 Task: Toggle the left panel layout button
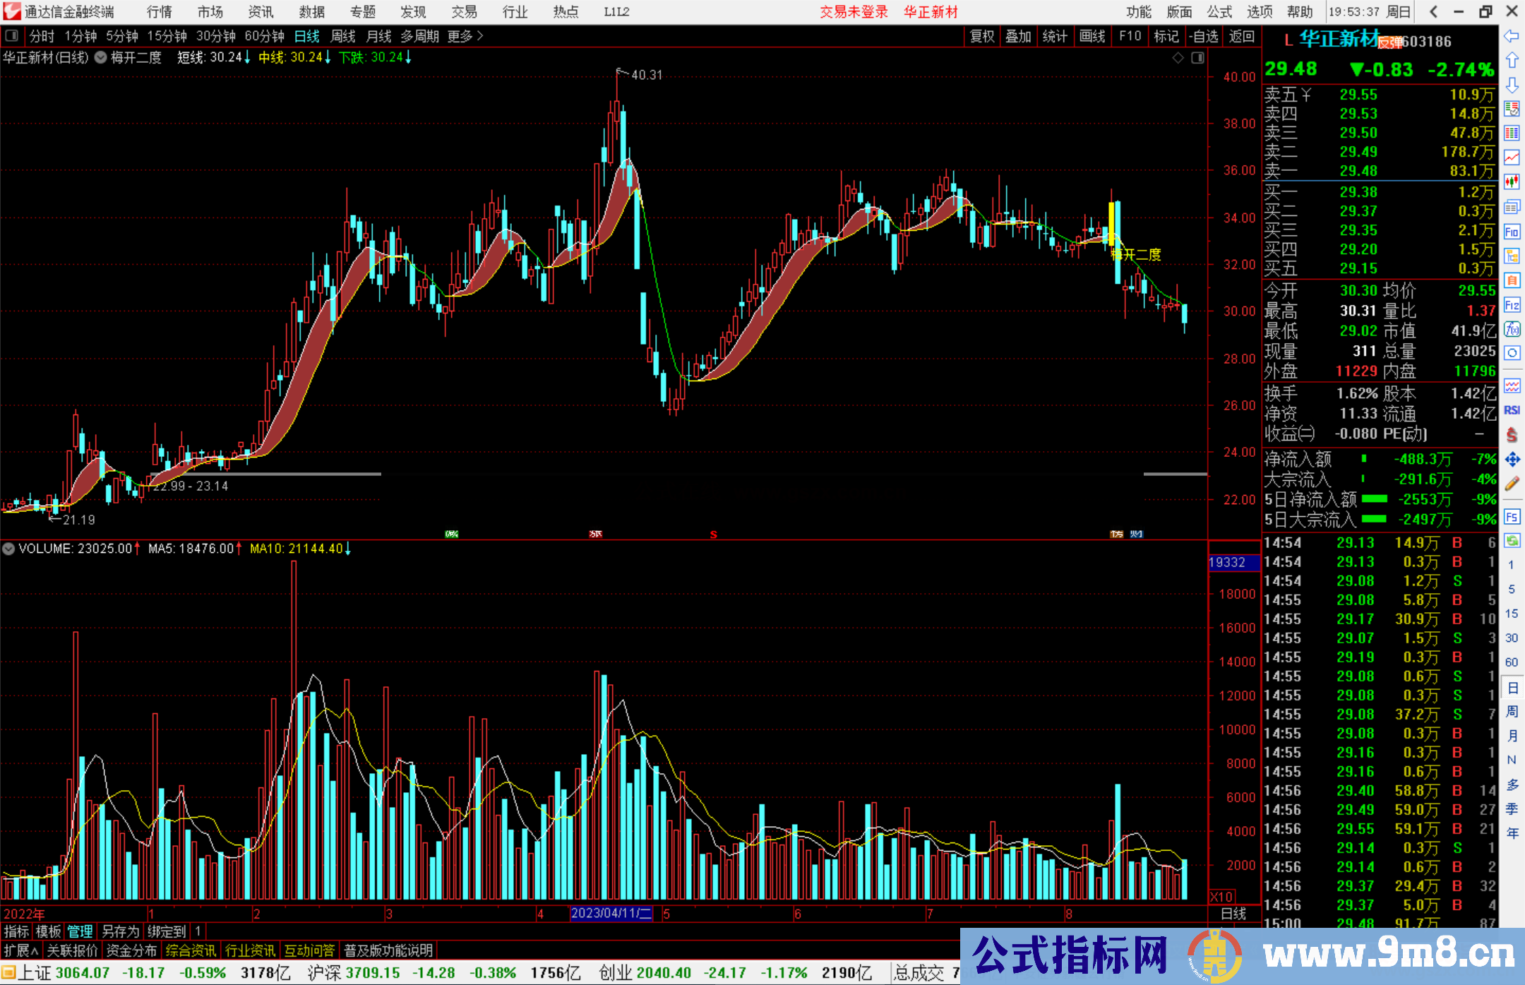11,35
